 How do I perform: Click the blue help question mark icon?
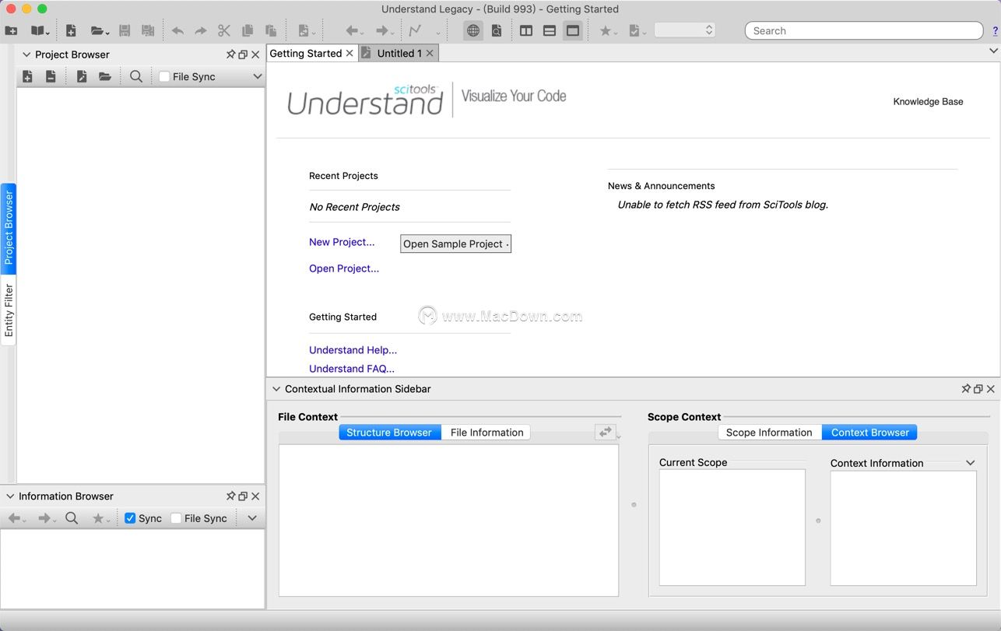[995, 31]
